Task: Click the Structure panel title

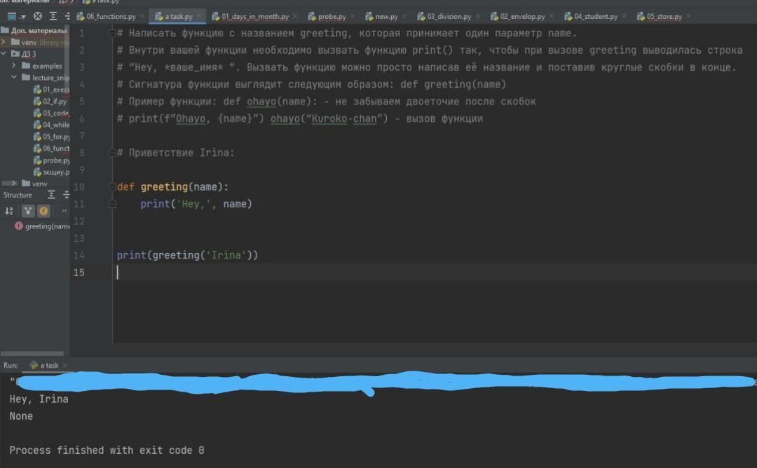Action: 18,195
